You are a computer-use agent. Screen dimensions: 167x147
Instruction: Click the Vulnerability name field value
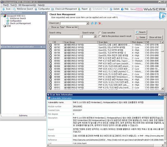pos(108,102)
